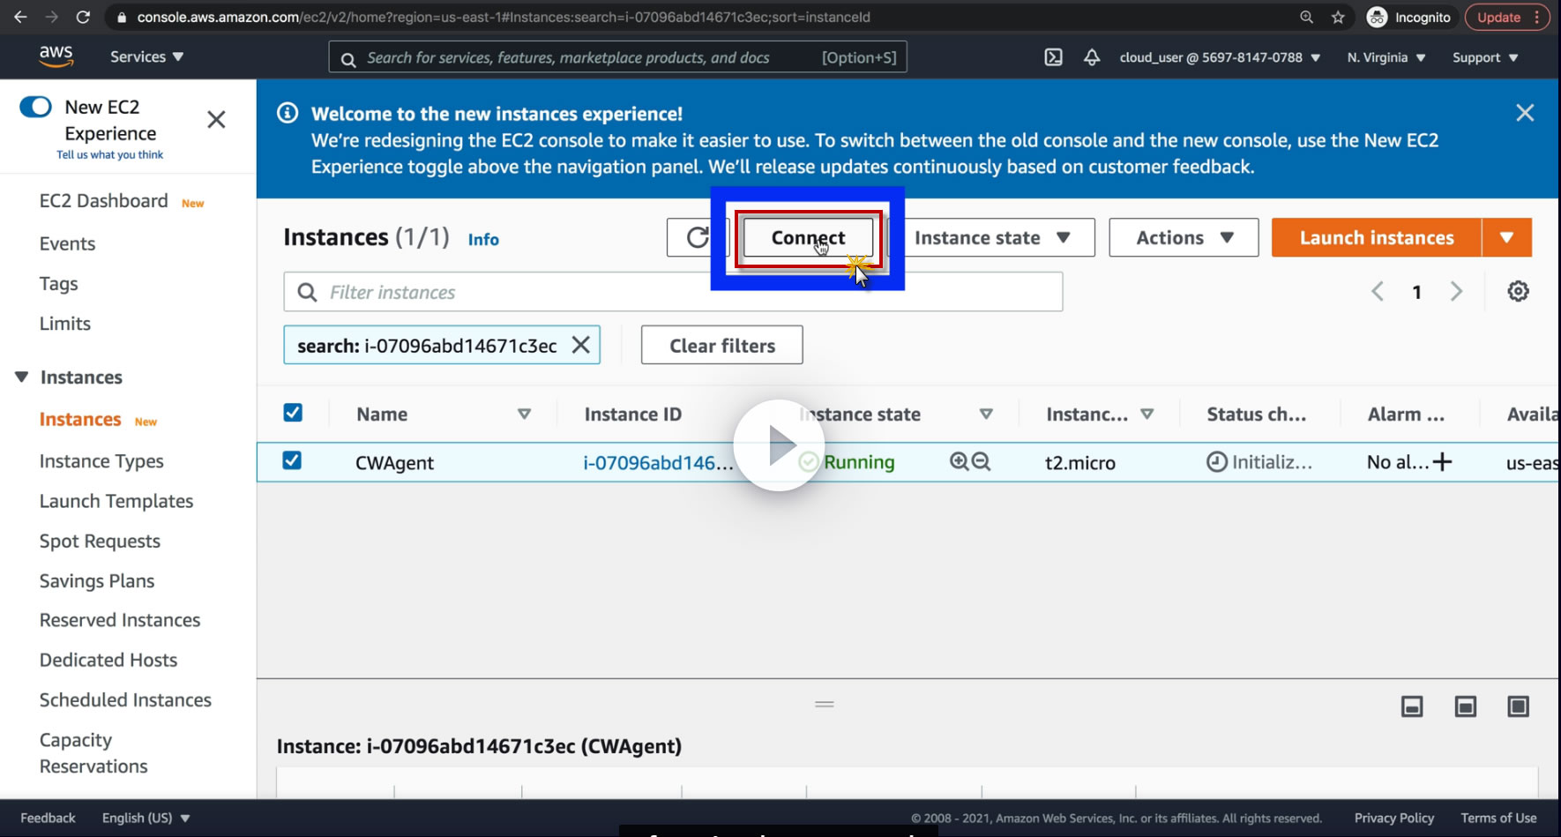Dismiss the welcome banner
Screen dimensions: 1561x837
pos(1525,113)
